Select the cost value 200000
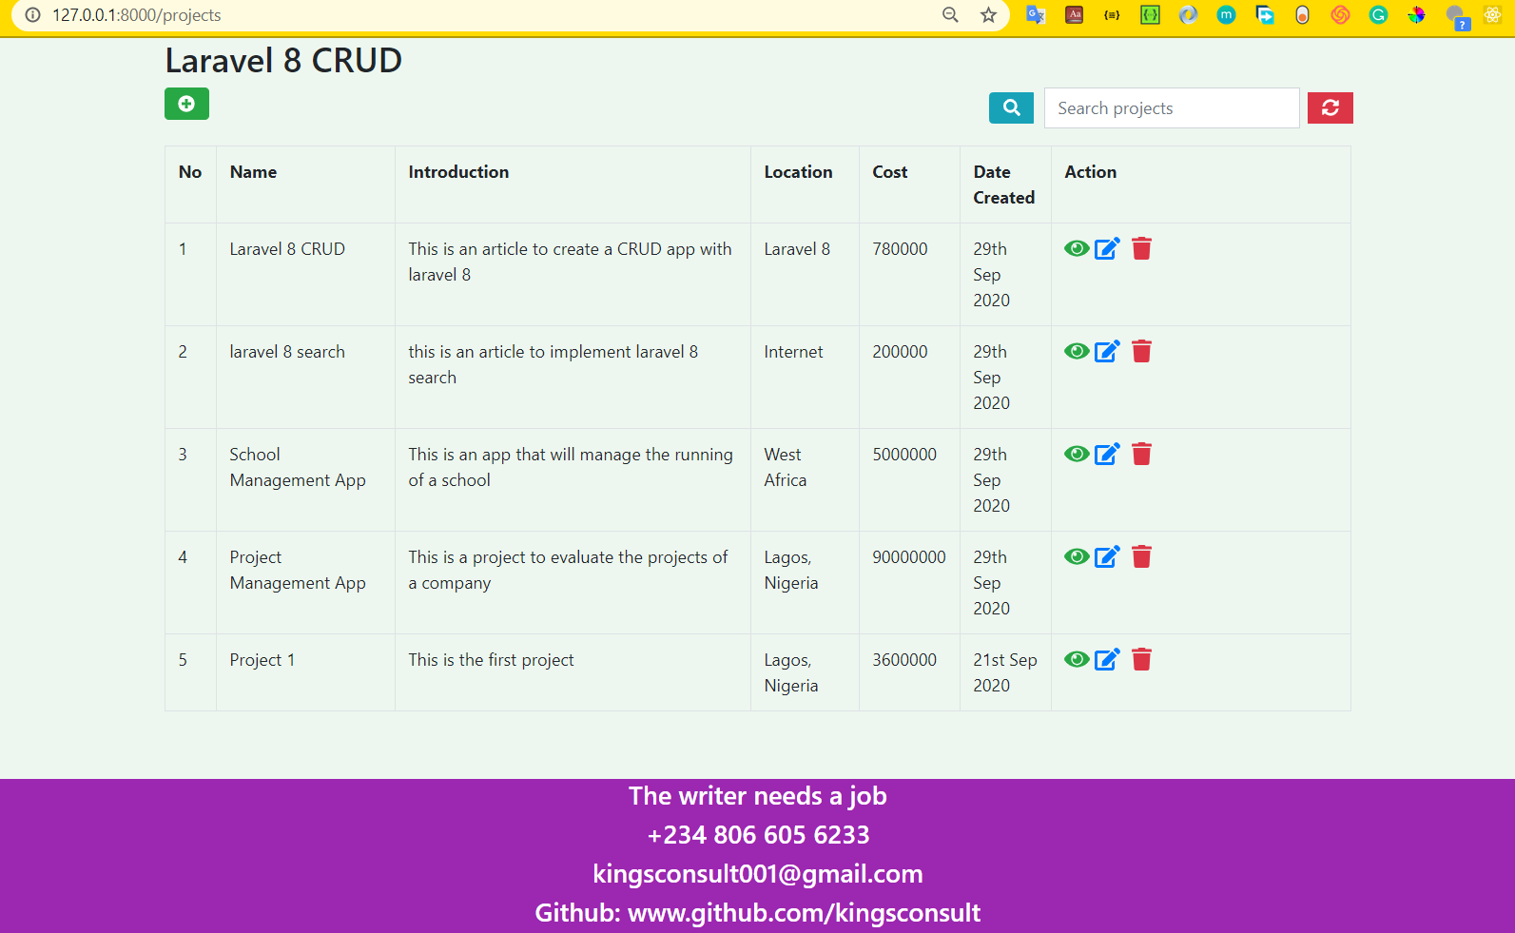This screenshot has height=933, width=1515. pos(900,352)
